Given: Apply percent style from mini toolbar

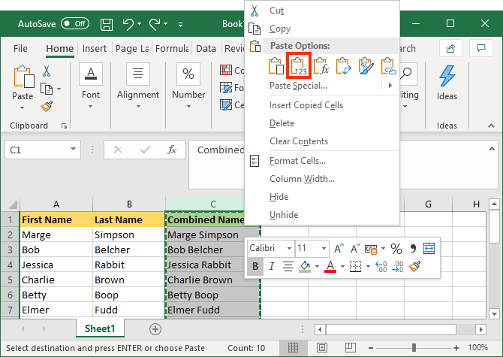Looking at the screenshot, I should point(396,248).
